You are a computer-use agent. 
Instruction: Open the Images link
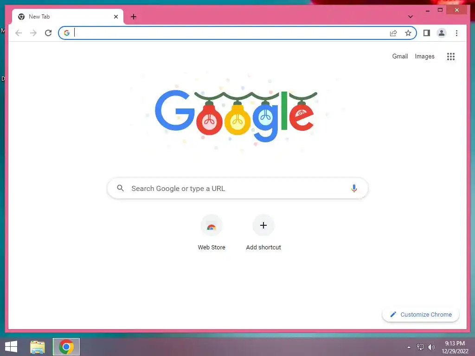point(424,56)
